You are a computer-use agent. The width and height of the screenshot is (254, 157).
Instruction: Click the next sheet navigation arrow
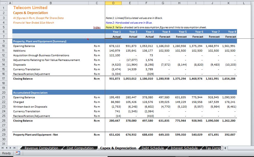[10, 148]
